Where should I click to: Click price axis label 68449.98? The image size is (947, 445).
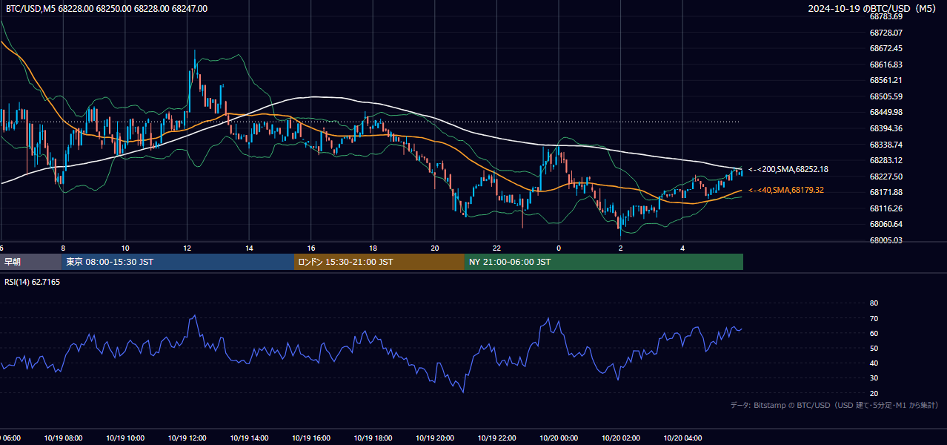[x=886, y=113]
